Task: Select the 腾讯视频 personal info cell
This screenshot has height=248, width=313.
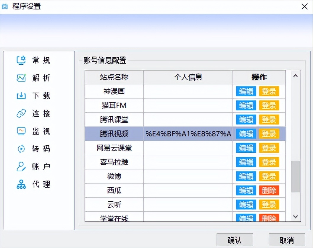Action: [188, 134]
